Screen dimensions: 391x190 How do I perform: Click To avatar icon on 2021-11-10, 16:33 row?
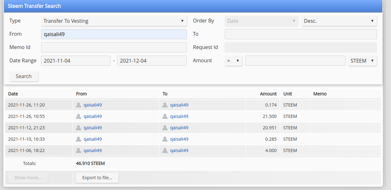165,139
